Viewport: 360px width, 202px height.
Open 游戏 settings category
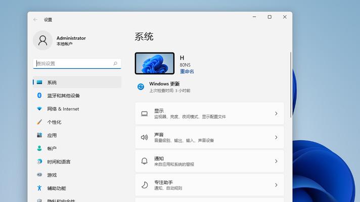[x=77, y=175]
